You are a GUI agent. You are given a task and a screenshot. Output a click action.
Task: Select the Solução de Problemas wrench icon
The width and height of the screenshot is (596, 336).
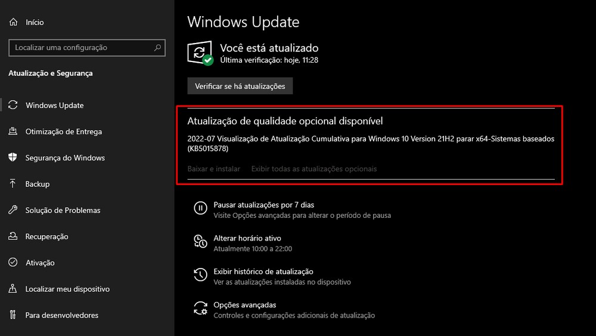pos(13,210)
